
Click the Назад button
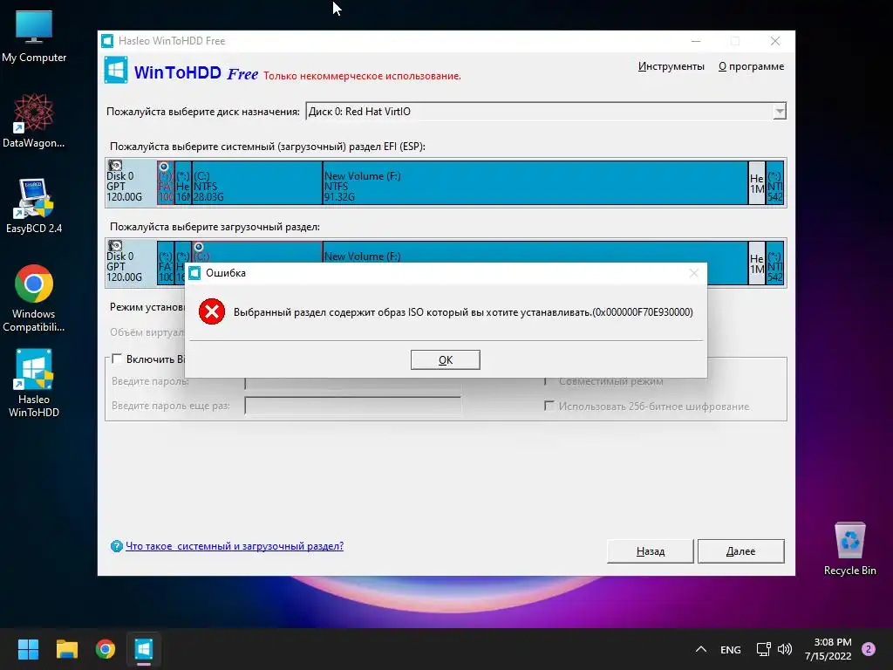[651, 551]
